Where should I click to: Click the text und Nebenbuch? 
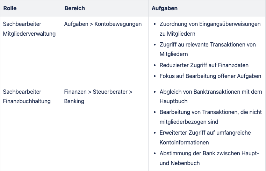pos(180,163)
